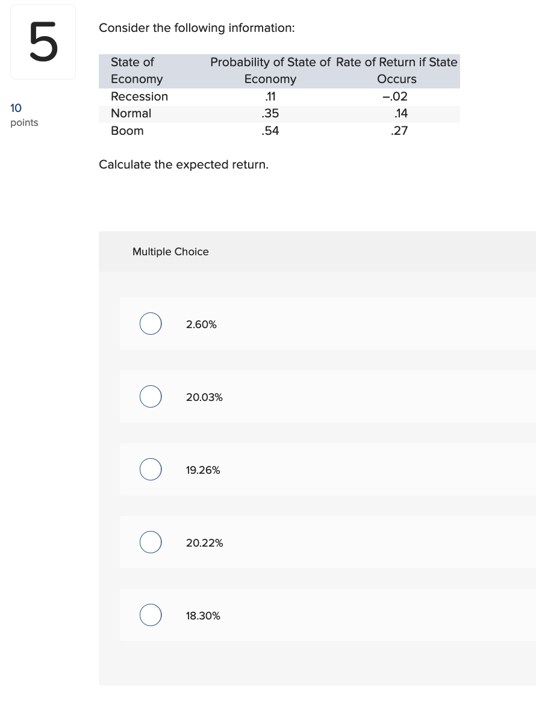Click 'Rate of Return if State Occurs' header
536x720 pixels.
click(396, 70)
